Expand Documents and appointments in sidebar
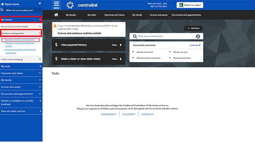The height and width of the screenshot is (143, 255). click(x=21, y=94)
